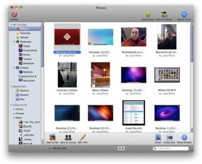Go to next page arrow
Viewport: 202px width, 164px height.
pos(123,148)
